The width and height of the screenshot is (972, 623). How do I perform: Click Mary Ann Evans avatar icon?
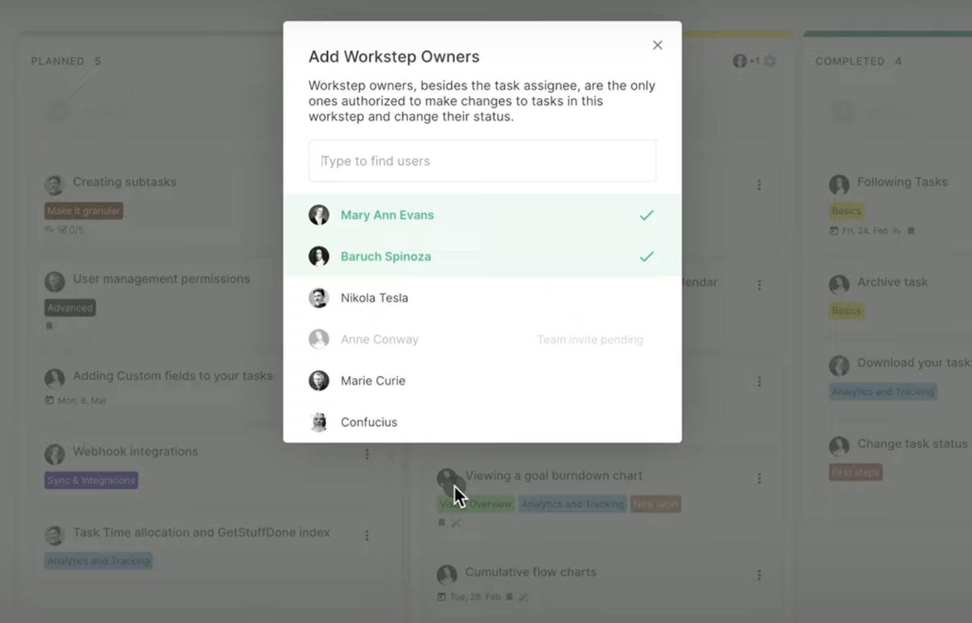coord(319,215)
